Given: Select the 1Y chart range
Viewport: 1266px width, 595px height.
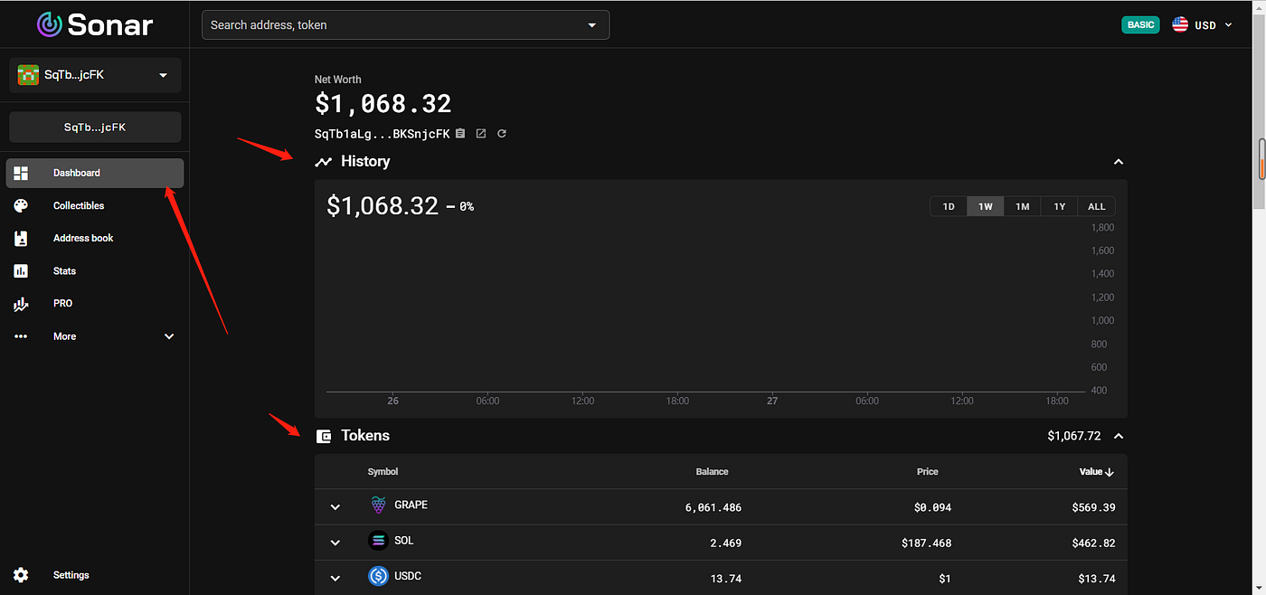Looking at the screenshot, I should coord(1060,206).
